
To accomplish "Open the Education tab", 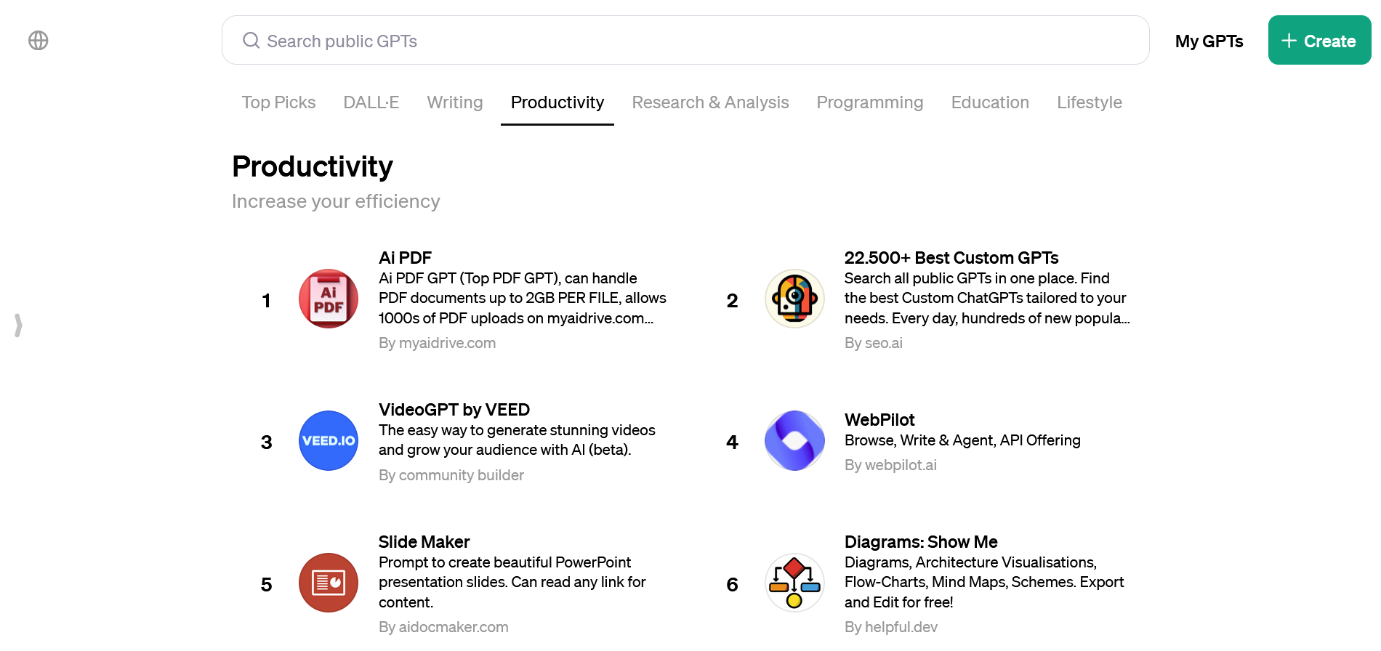I will click(x=990, y=102).
